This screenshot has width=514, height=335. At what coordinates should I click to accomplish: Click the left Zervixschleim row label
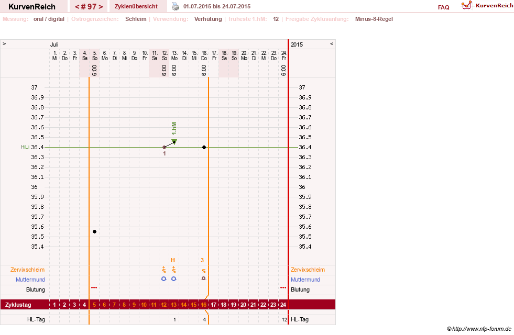point(28,270)
